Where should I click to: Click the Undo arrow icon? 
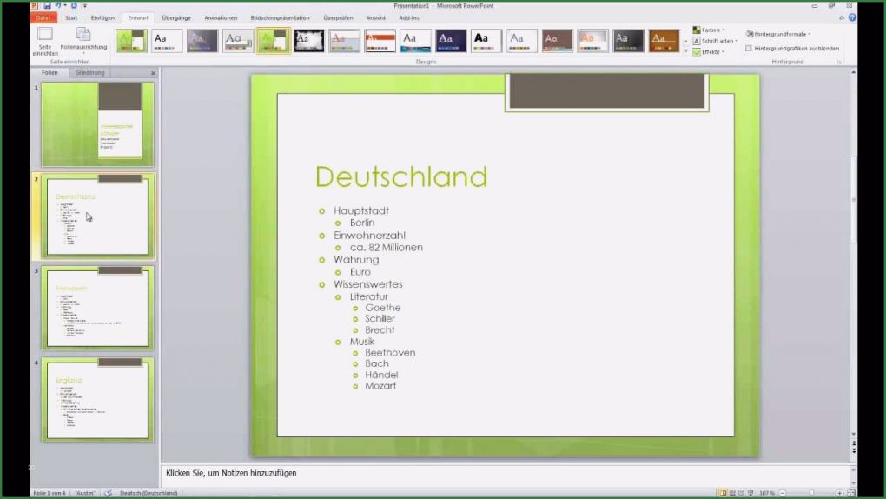coord(57,6)
